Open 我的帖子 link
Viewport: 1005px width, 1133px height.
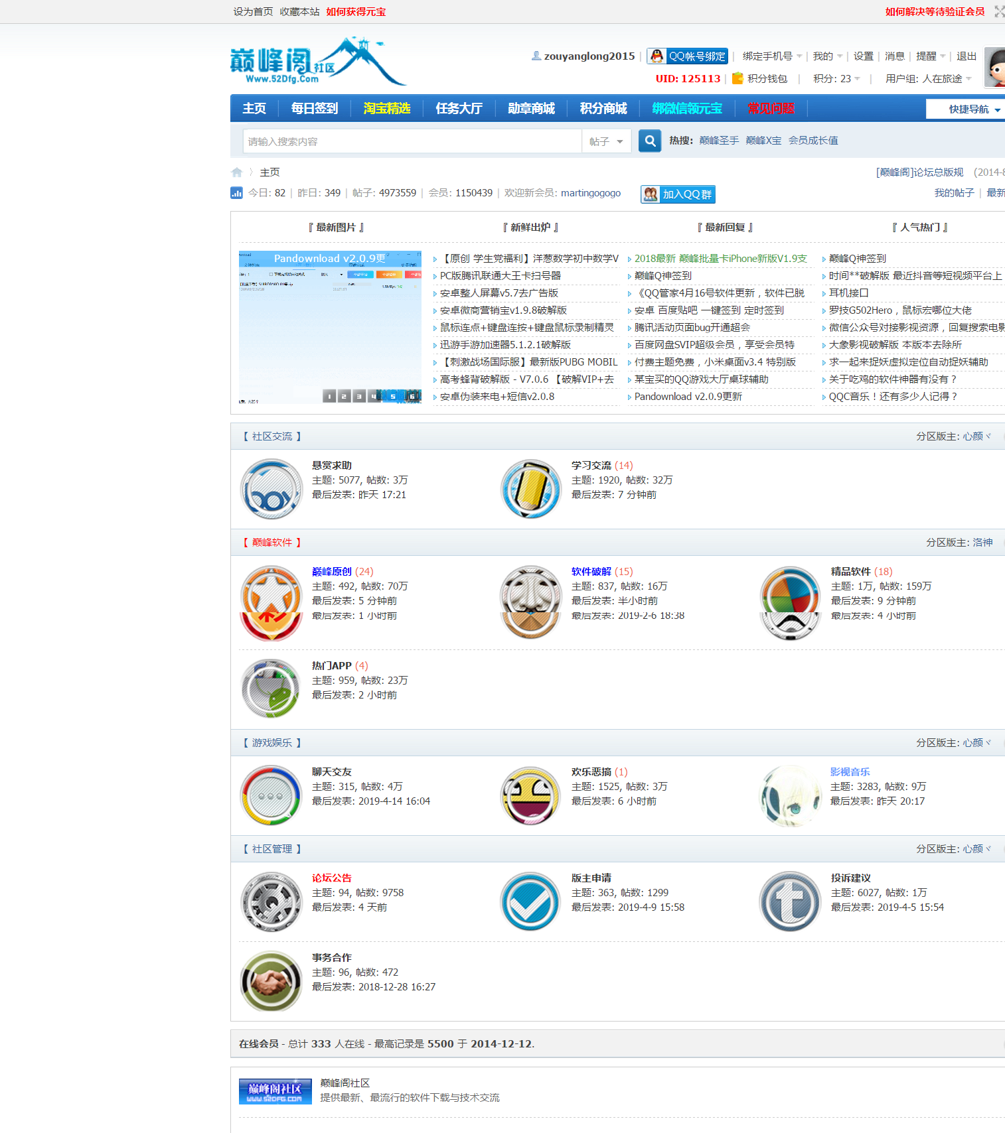(x=955, y=193)
